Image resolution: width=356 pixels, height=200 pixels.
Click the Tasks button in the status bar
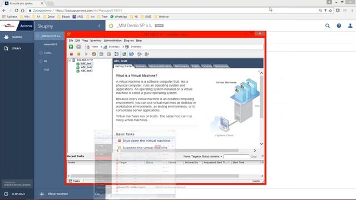[x=75, y=181]
